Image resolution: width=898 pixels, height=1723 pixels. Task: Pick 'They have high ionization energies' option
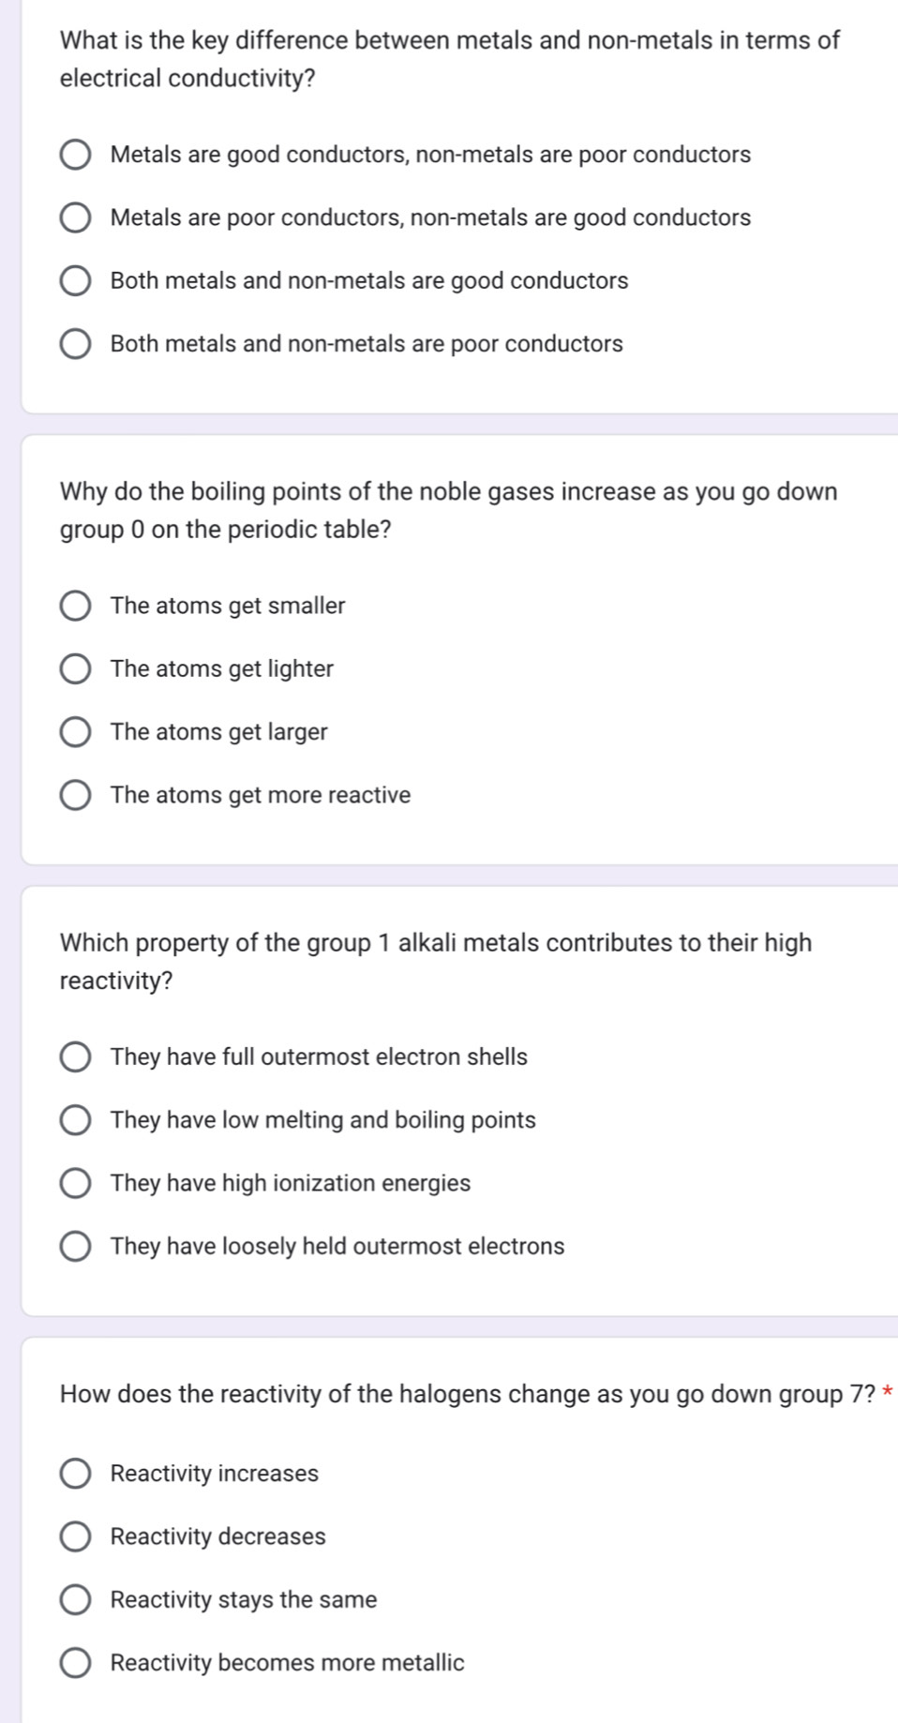pos(76,1183)
